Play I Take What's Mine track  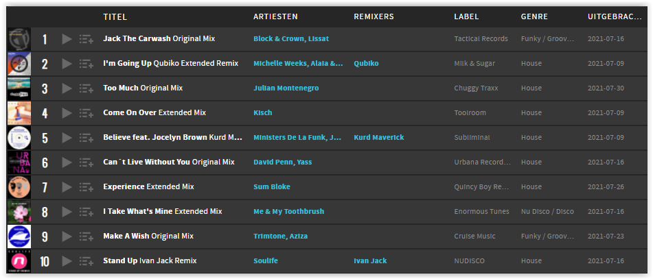point(67,212)
